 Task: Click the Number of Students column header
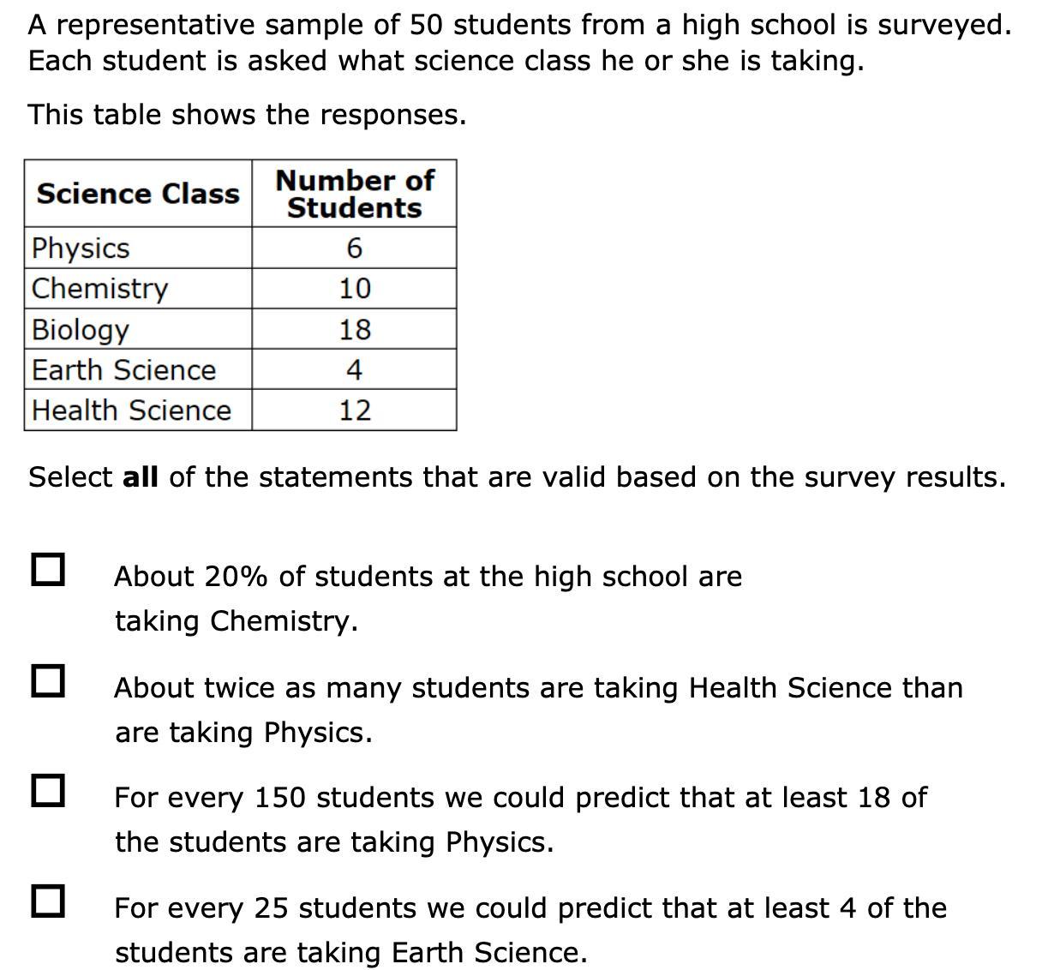354,194
